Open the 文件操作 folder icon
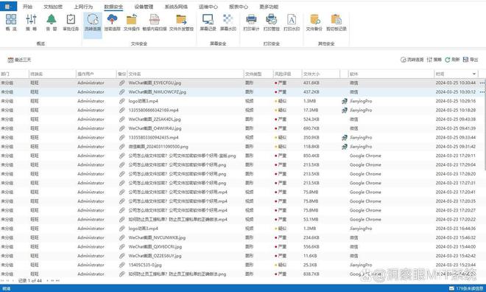Image resolution: width=486 pixels, height=292 pixels. 131,22
